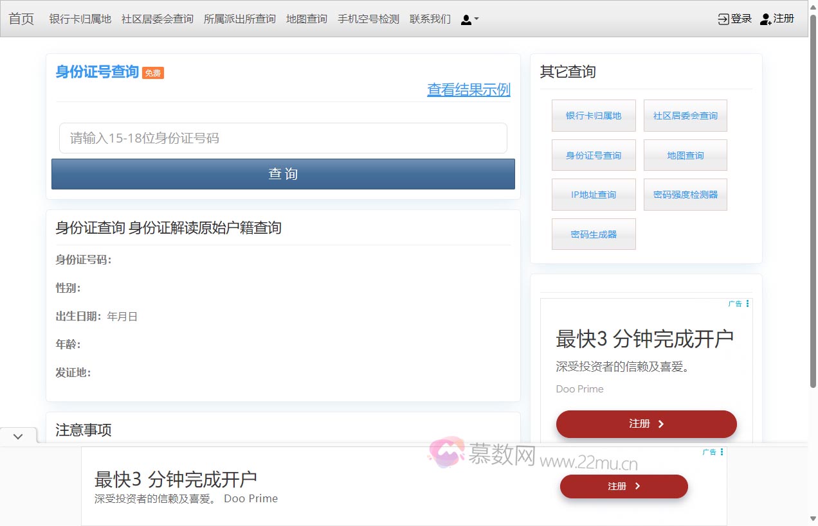Click the 查看结果示例 link
The height and width of the screenshot is (526, 818).
(x=468, y=90)
